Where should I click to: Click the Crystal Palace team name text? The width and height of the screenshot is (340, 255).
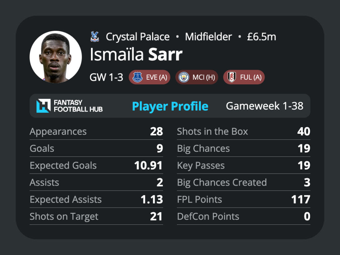138,37
